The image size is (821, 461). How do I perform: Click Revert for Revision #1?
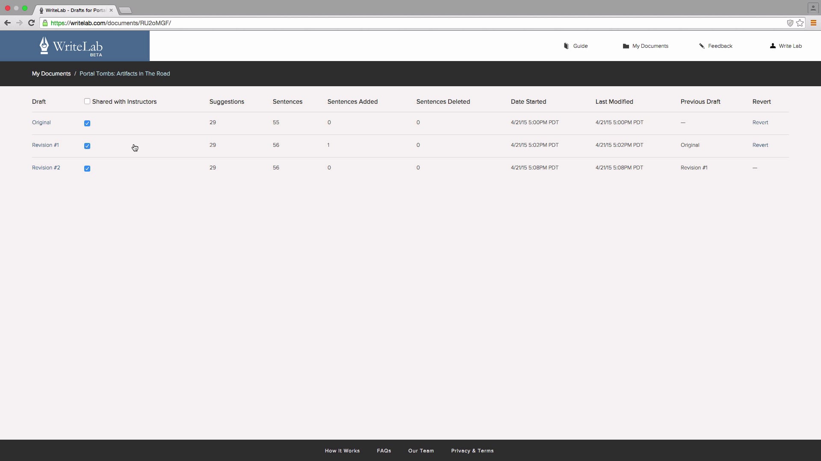[760, 145]
